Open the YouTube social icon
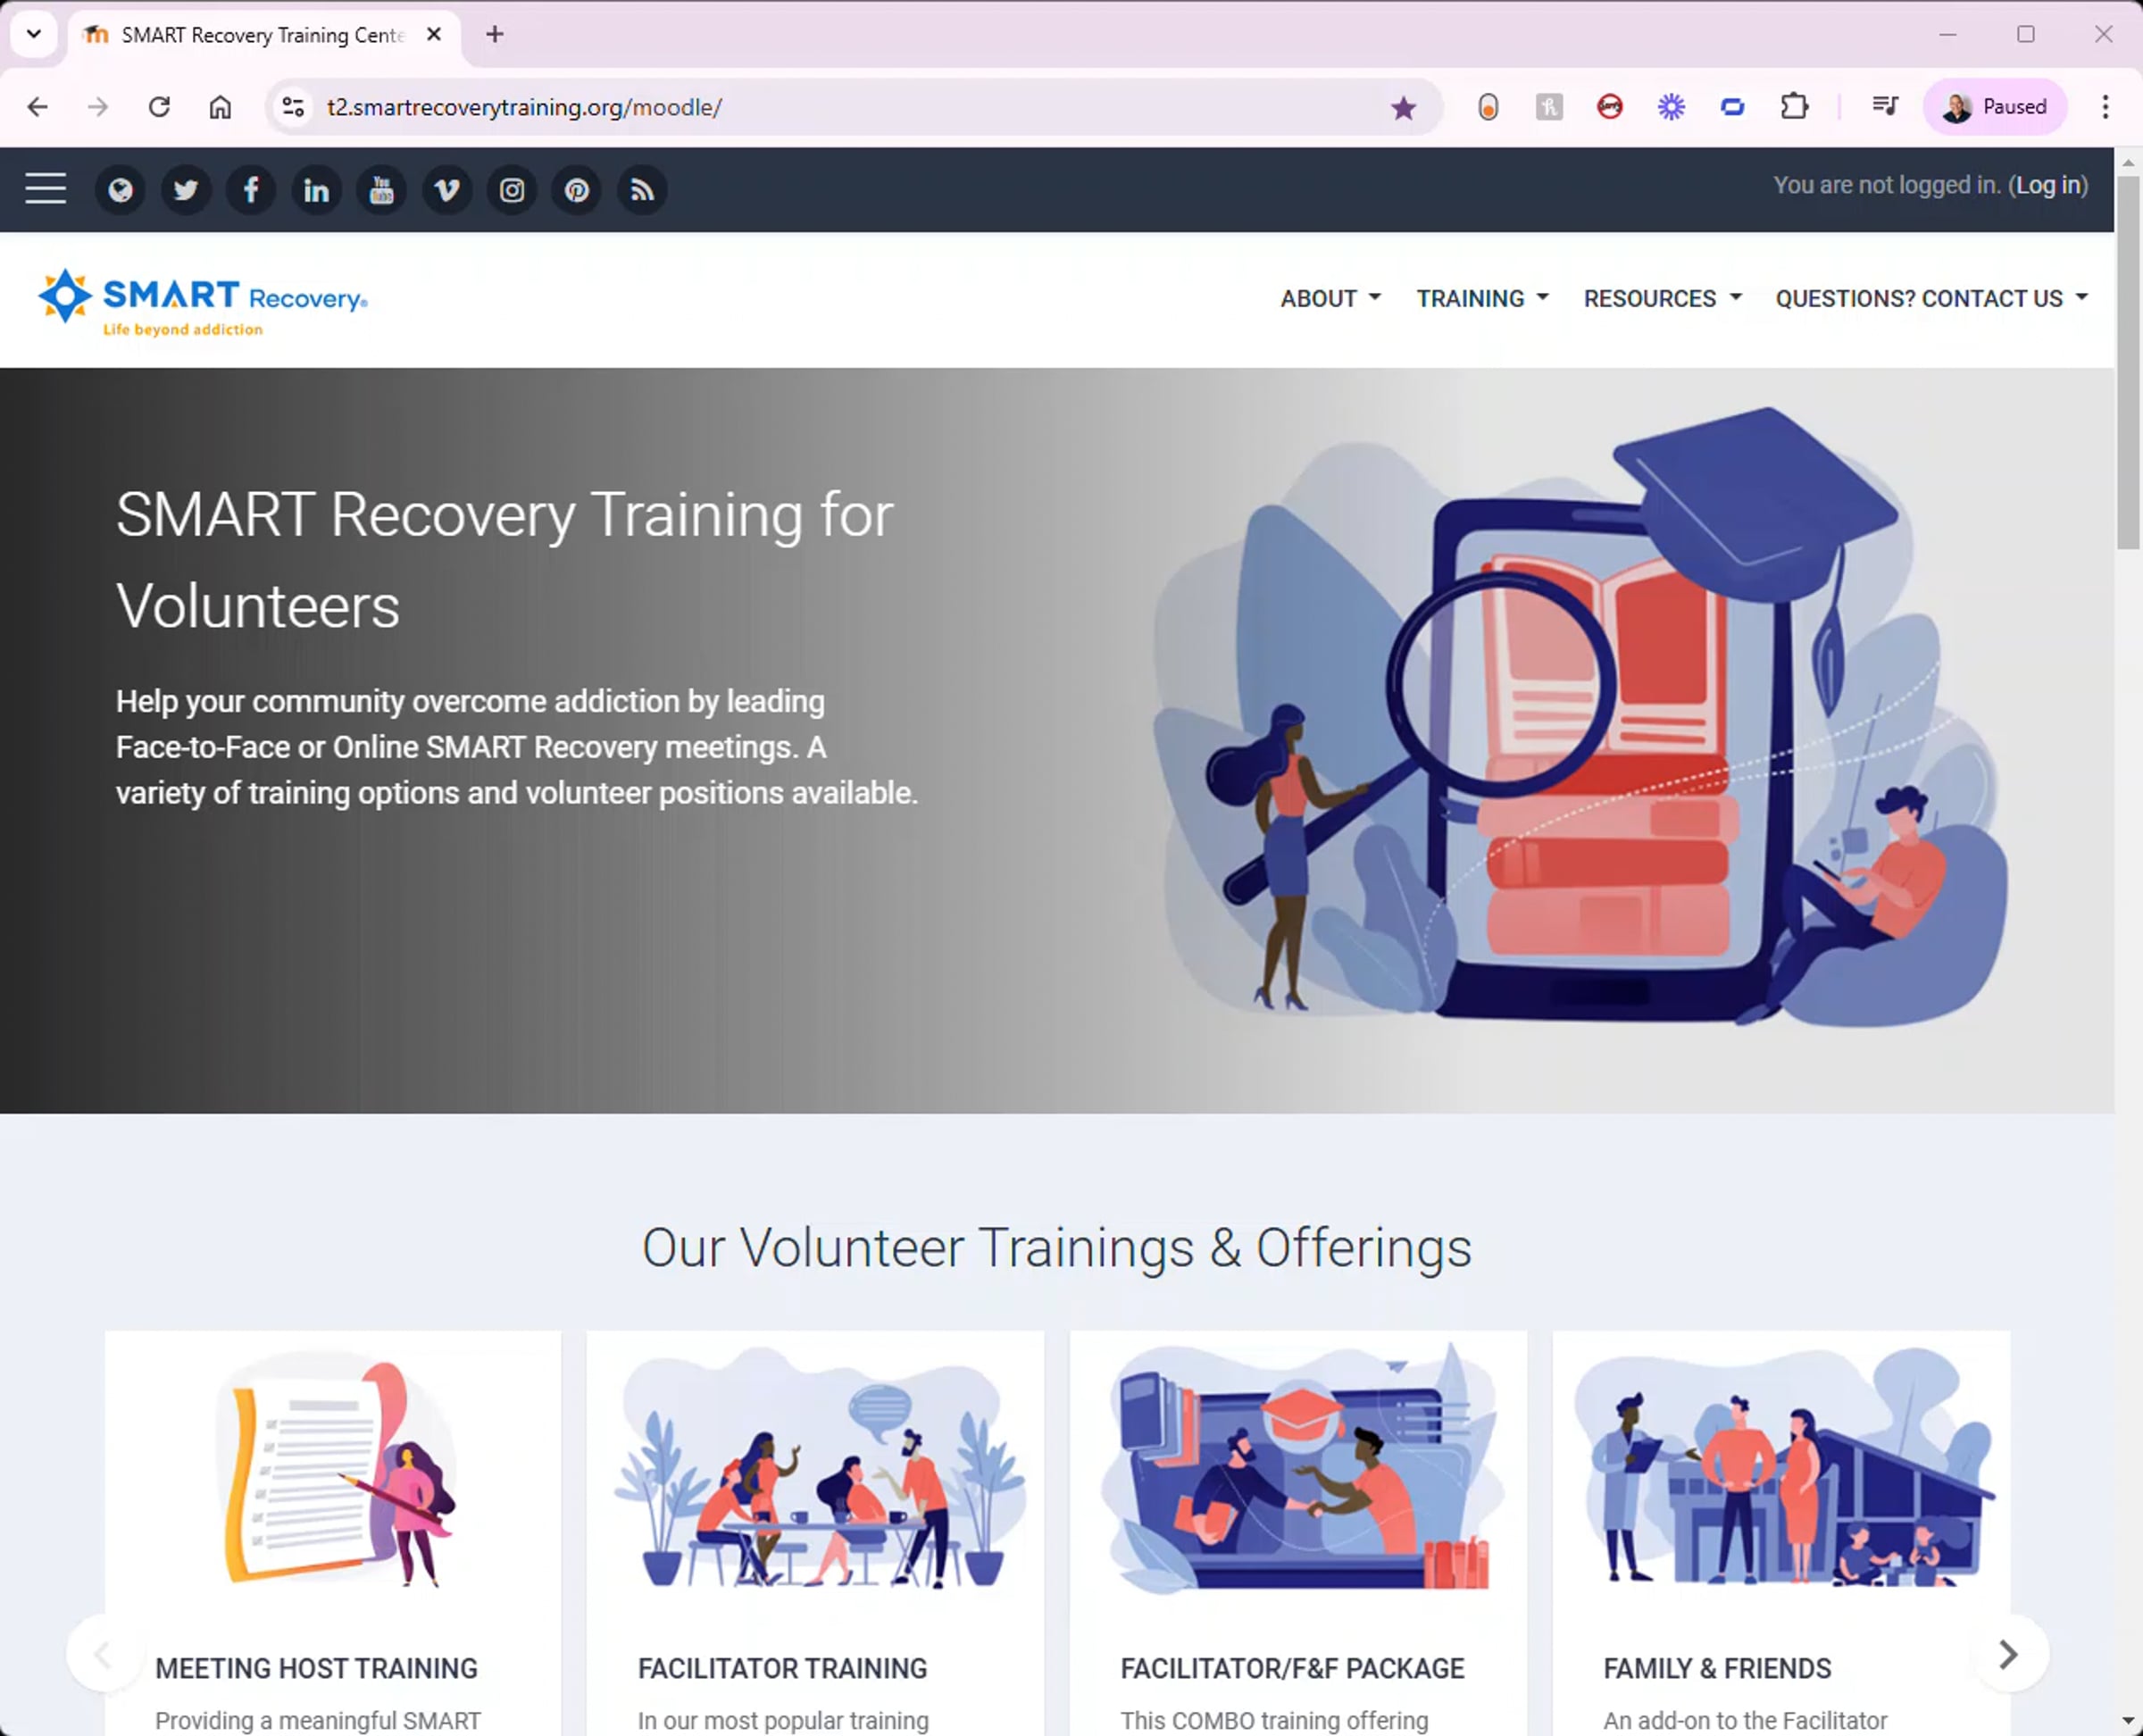This screenshot has width=2143, height=1736. pyautogui.click(x=381, y=190)
